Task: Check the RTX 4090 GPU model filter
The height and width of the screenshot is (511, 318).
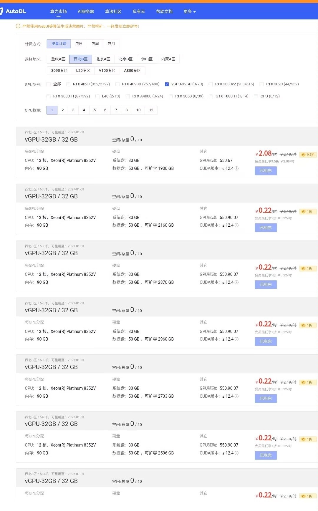Action: coord(68,84)
